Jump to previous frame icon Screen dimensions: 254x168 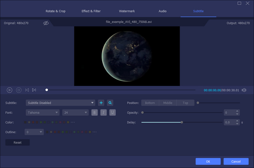27,90
